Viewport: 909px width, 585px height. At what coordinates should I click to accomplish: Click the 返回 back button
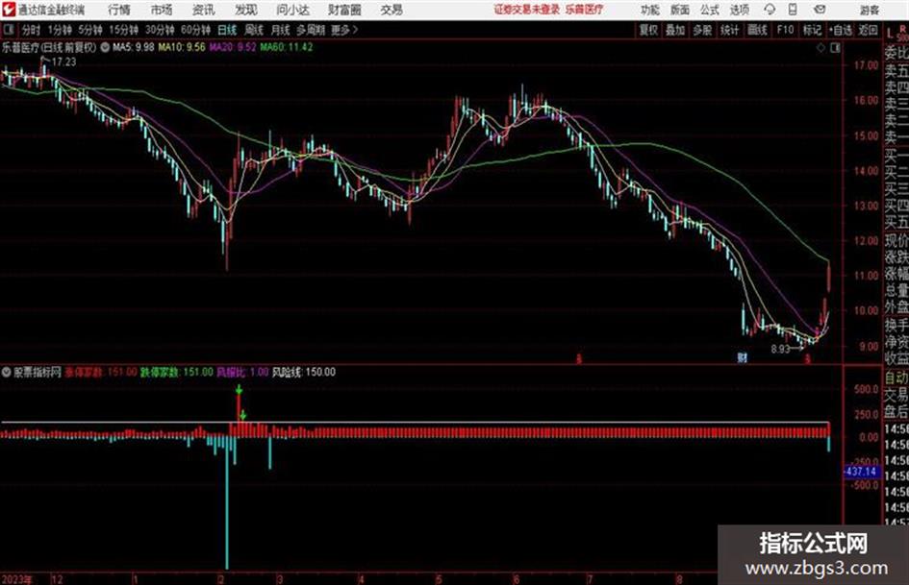[x=868, y=30]
